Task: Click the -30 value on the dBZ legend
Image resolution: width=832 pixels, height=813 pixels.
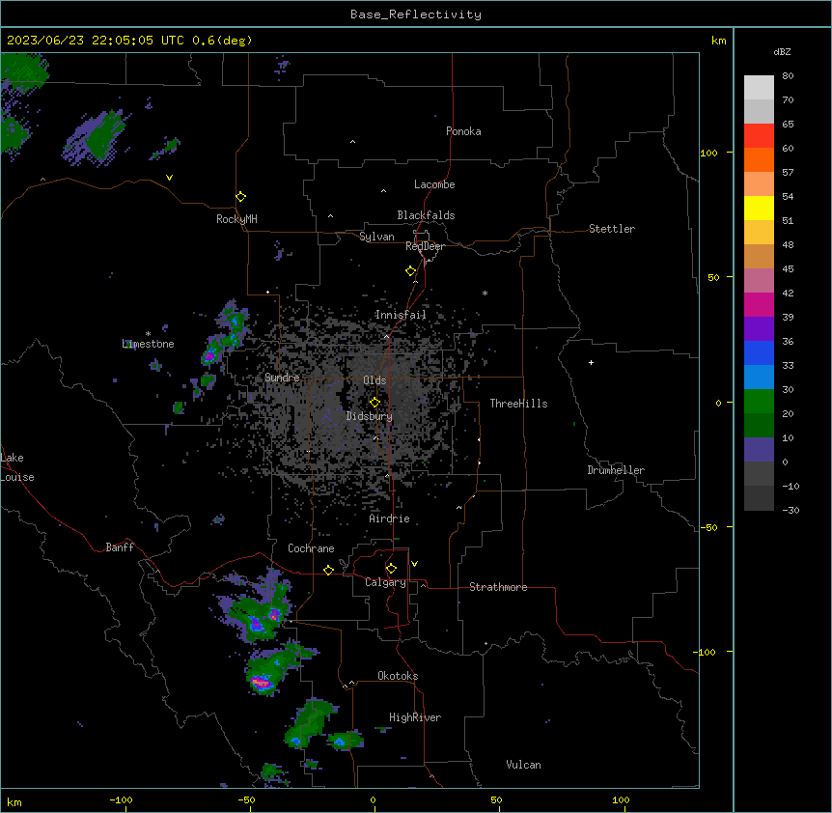Action: tap(790, 510)
